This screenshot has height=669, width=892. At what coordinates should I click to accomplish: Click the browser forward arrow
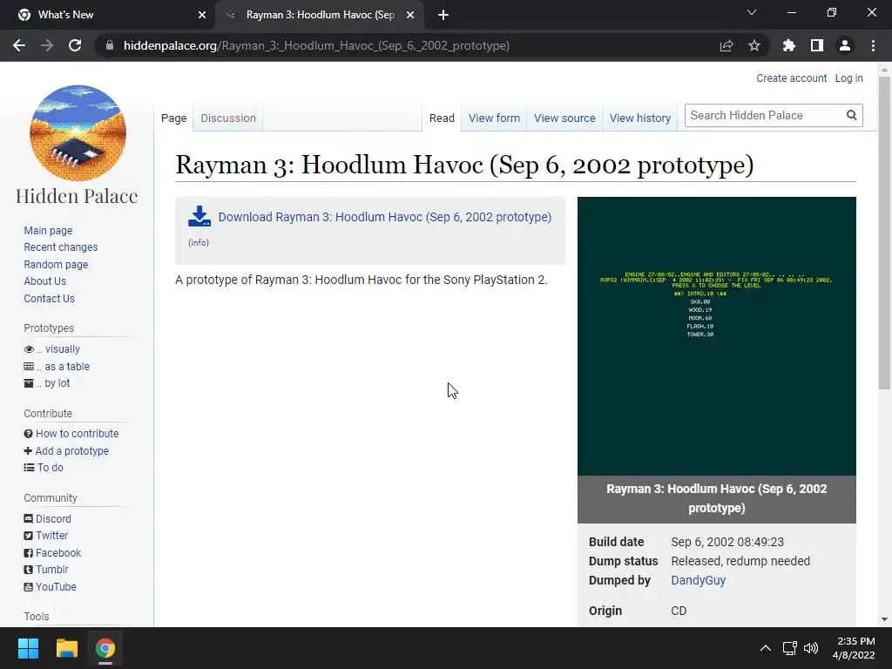click(x=47, y=45)
